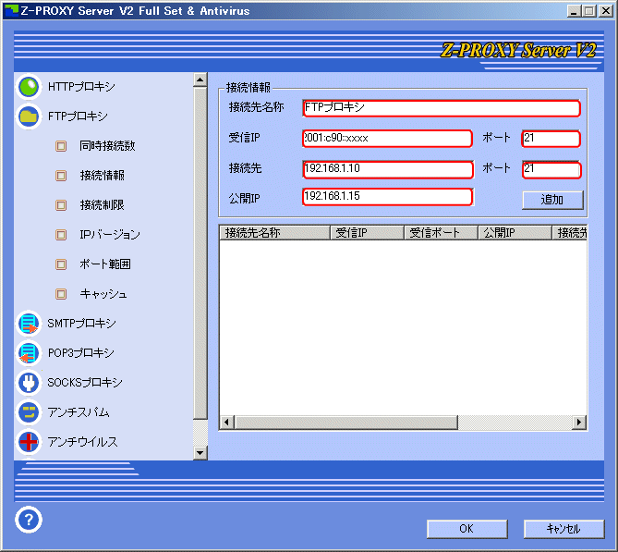Click the Z-PROXY title bar app icon
618x552 pixels.
tap(11, 11)
